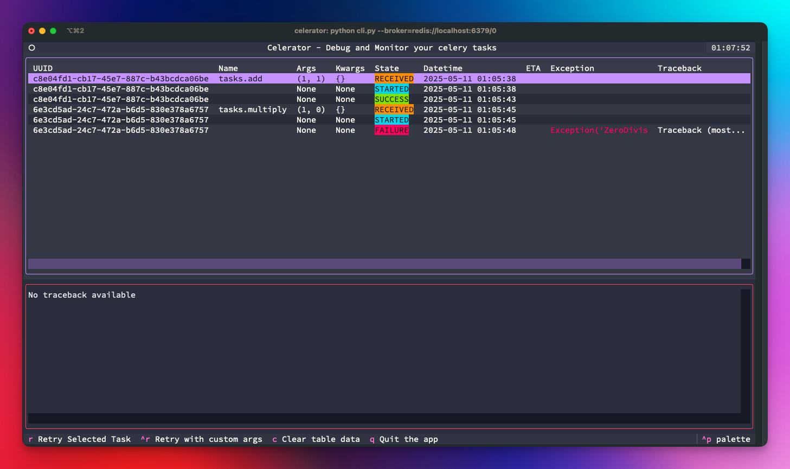Click Retry Selected Task in footer
This screenshot has width=790, height=469.
79,439
